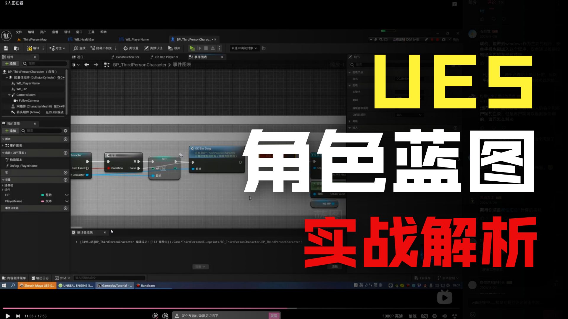Click the components panel search field
Image resolution: width=568 pixels, height=319 pixels.
pos(45,64)
